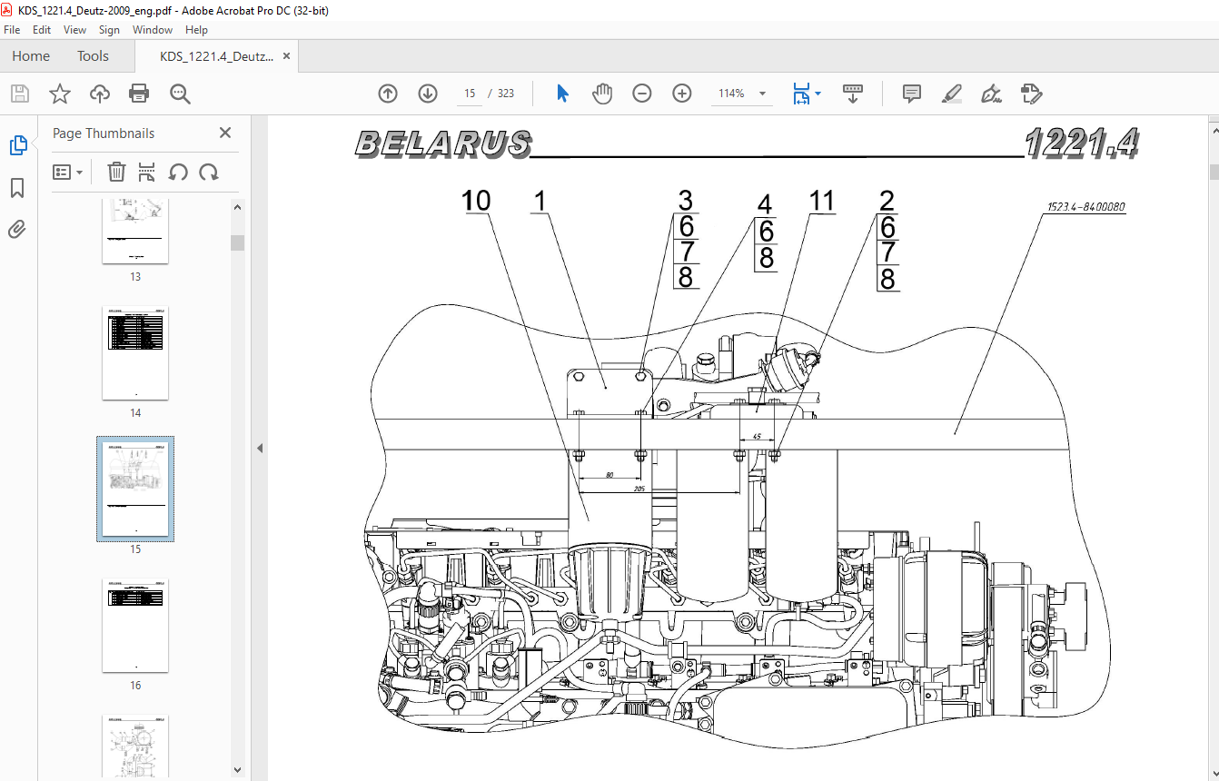The height and width of the screenshot is (781, 1219).
Task: Click the 1523.4-8400080 part label
Action: tap(1086, 207)
